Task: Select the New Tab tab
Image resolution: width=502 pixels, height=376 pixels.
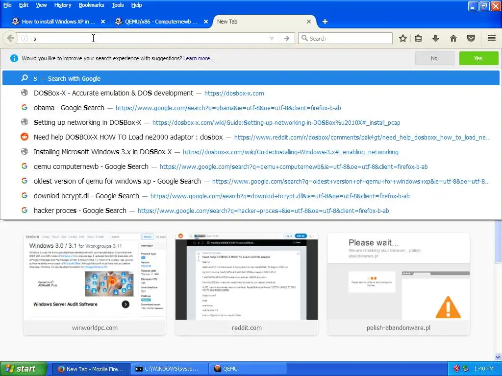Action: [x=263, y=22]
